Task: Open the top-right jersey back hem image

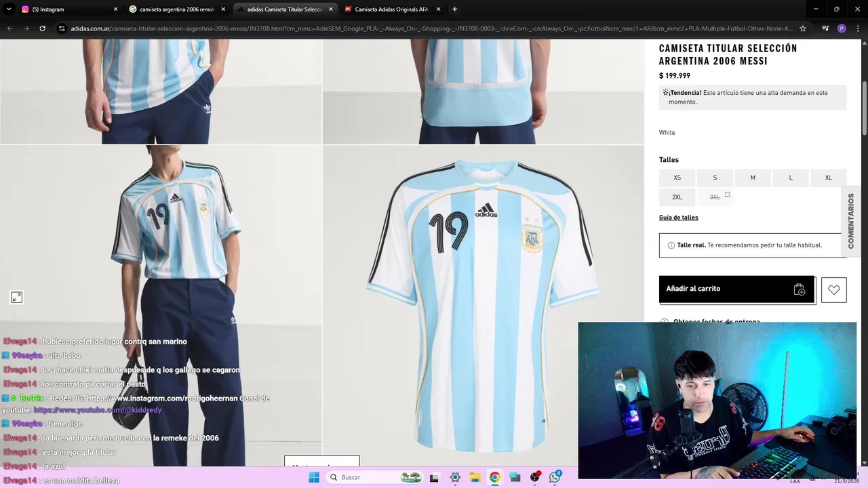Action: coord(483,91)
